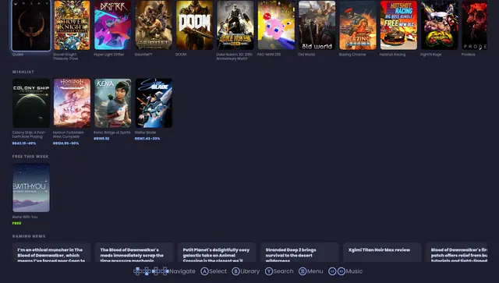This screenshot has width=499, height=283.
Task: Open Search via the Y button icon
Action: coord(269,271)
